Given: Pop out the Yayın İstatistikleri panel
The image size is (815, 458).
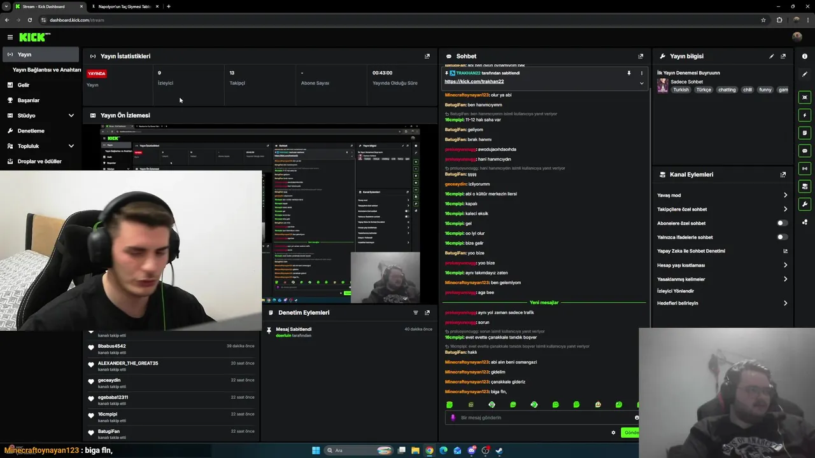Looking at the screenshot, I should (x=427, y=56).
